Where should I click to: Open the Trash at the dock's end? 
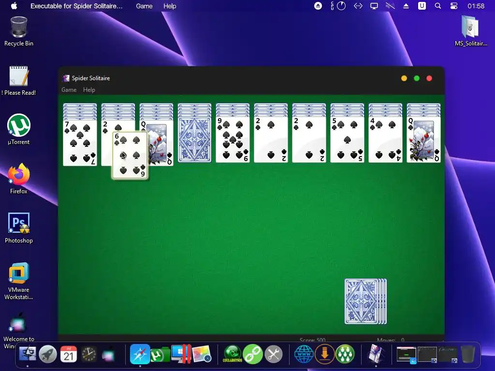(x=468, y=355)
